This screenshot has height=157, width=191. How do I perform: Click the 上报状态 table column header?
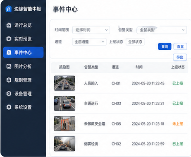[x=178, y=67]
